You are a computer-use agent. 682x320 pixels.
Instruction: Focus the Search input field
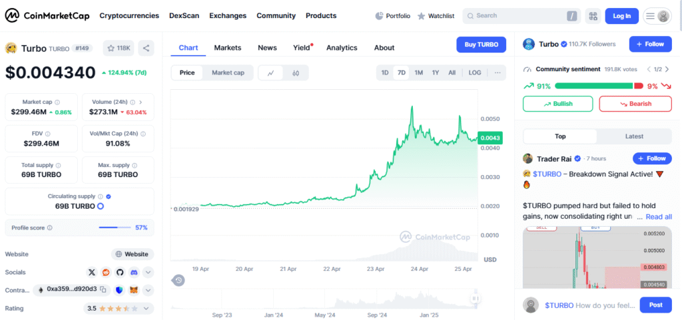[520, 16]
